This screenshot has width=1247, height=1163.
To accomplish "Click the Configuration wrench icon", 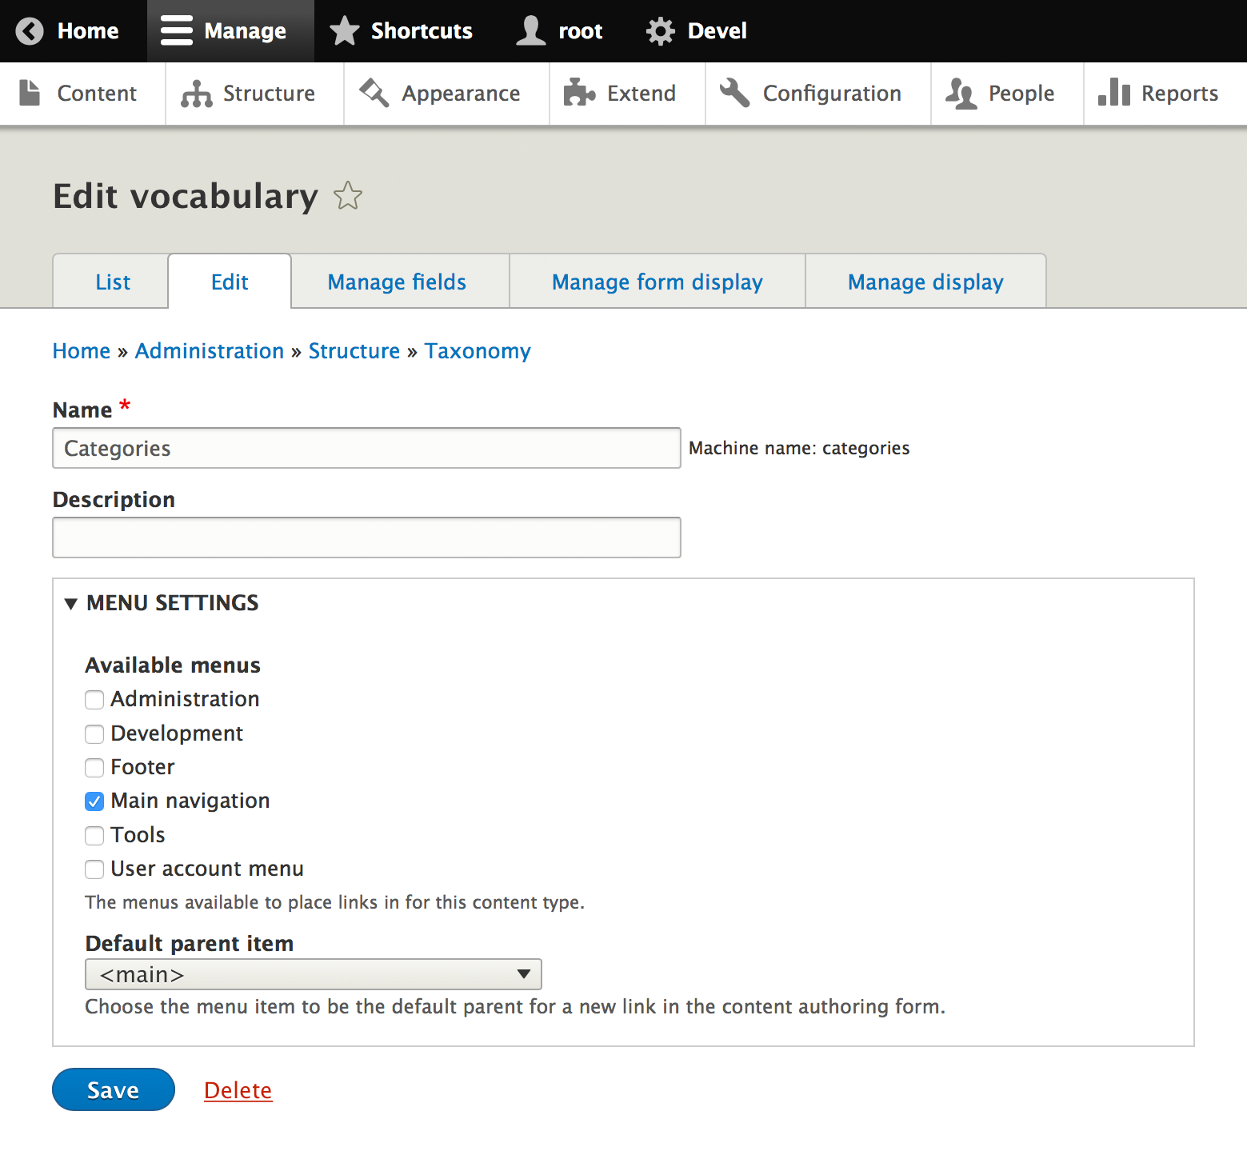I will 734,94.
